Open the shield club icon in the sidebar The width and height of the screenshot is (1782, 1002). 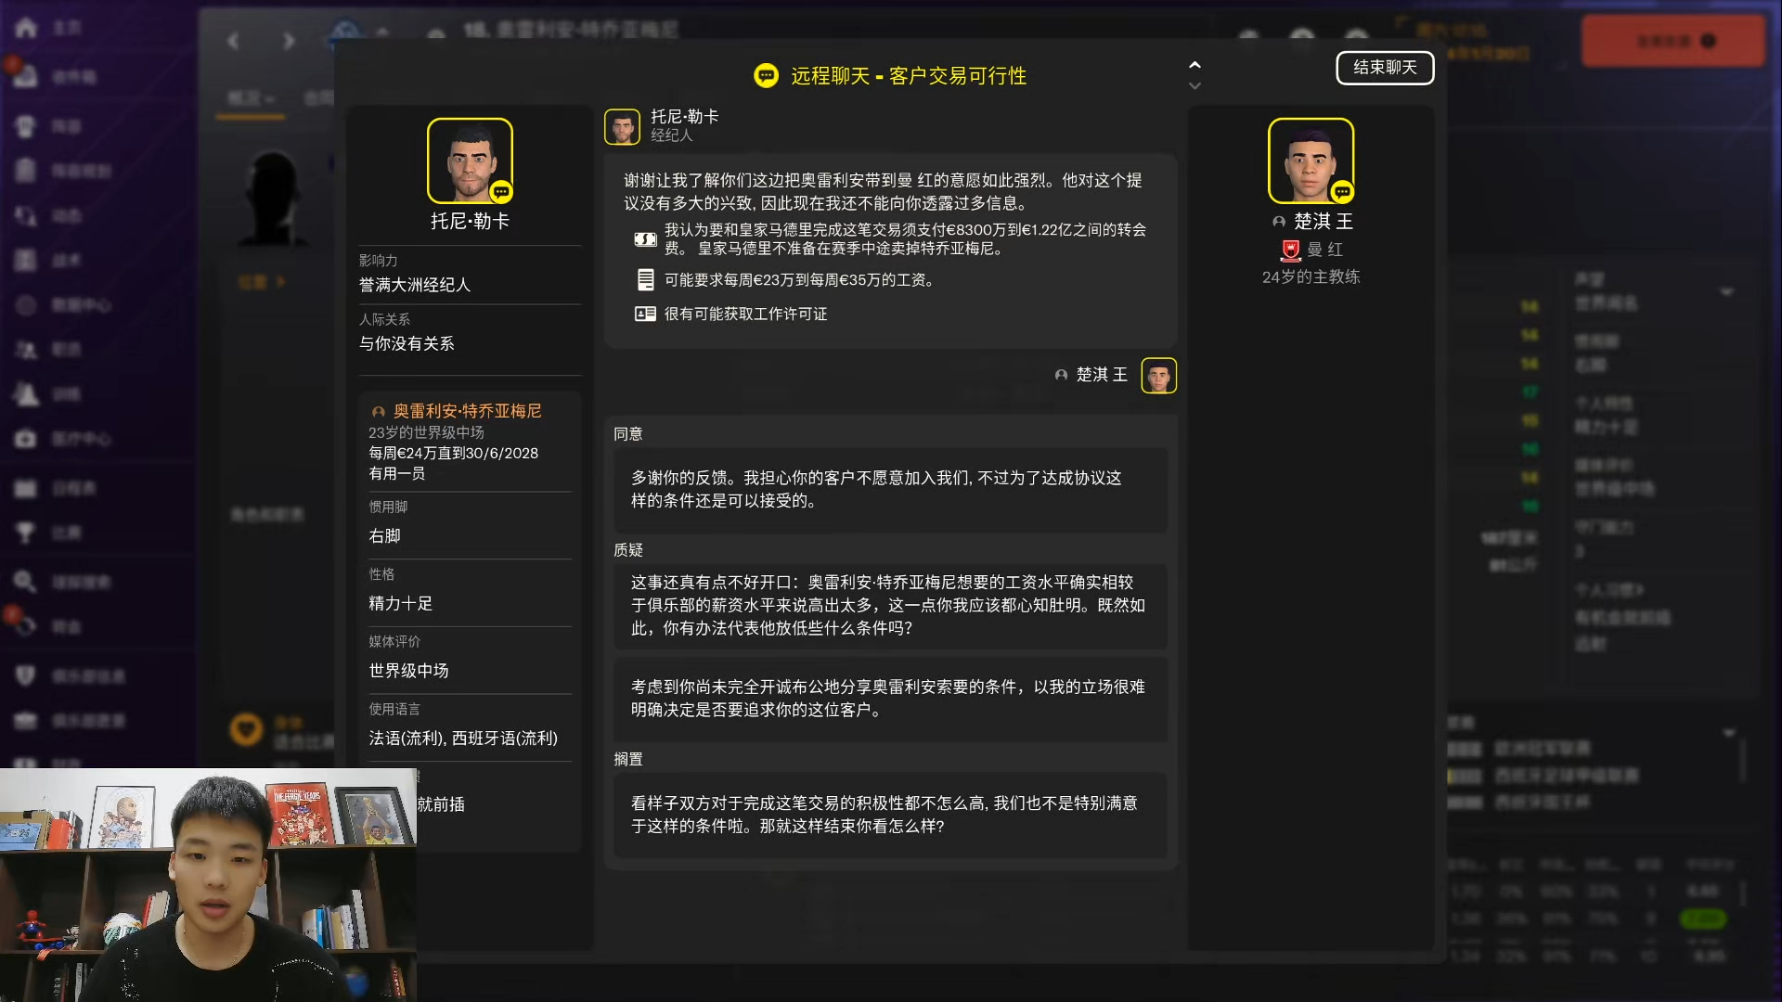(x=25, y=675)
